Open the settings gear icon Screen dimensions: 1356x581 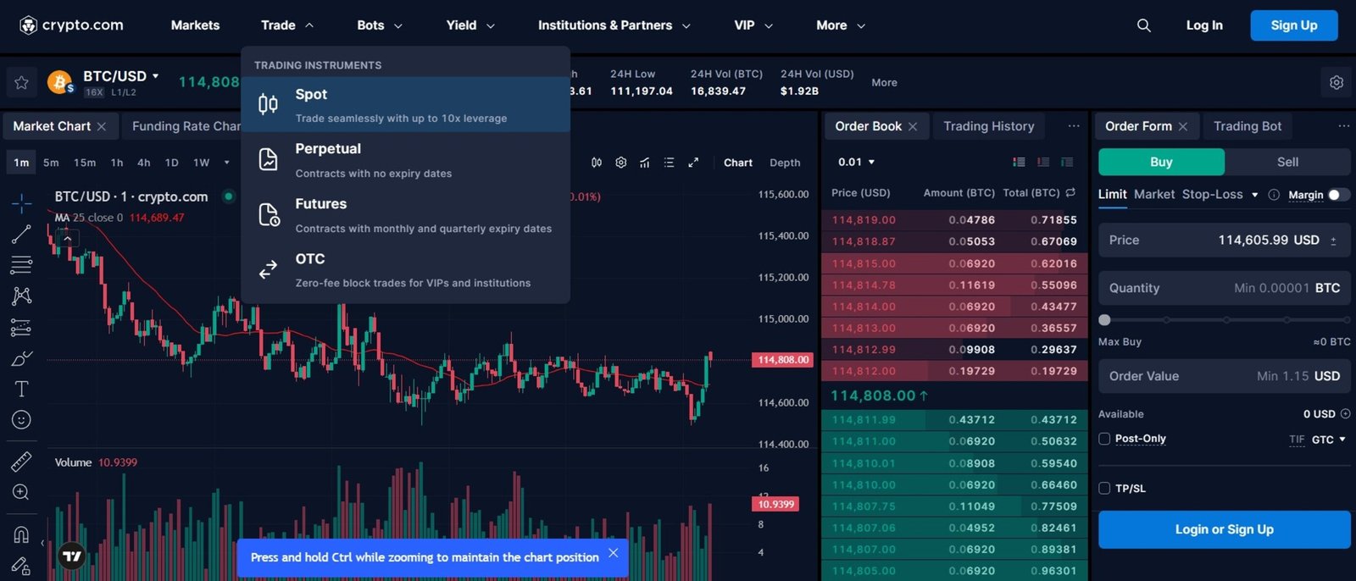(1336, 82)
